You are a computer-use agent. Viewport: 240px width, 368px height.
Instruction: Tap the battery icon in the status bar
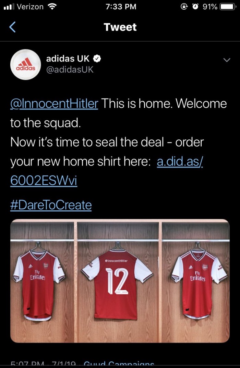pyautogui.click(x=227, y=7)
